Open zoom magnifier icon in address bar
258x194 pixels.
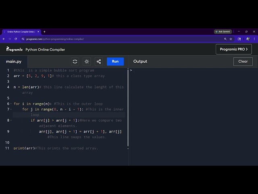[x=225, y=39]
